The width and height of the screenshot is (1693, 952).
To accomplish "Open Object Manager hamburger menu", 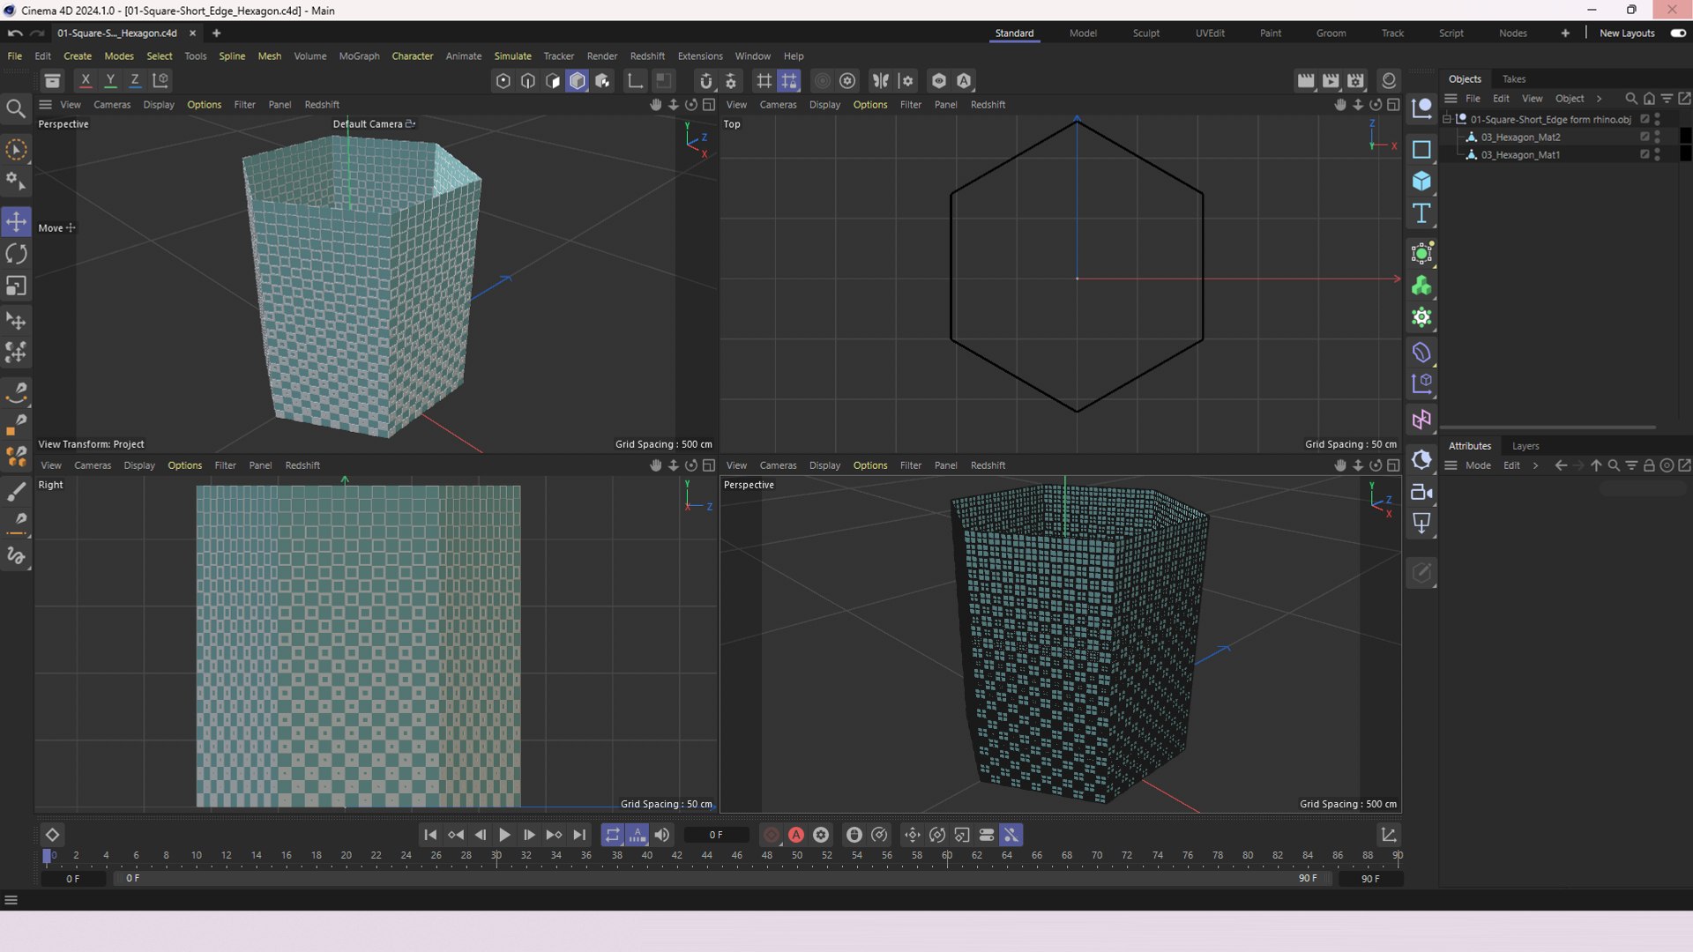I will click(x=1451, y=99).
